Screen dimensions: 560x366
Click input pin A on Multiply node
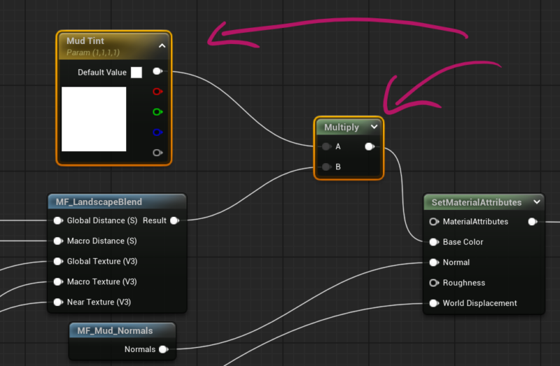(x=326, y=146)
